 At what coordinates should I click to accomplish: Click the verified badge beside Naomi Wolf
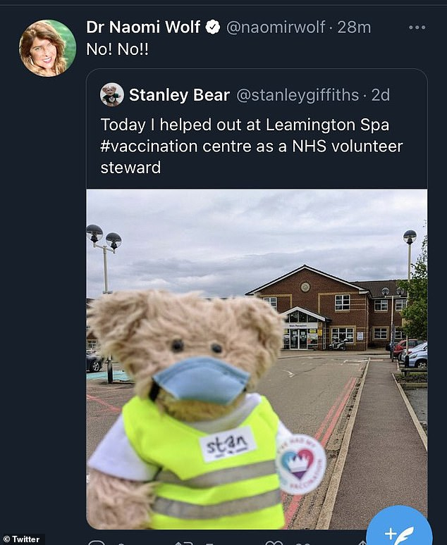coord(212,27)
